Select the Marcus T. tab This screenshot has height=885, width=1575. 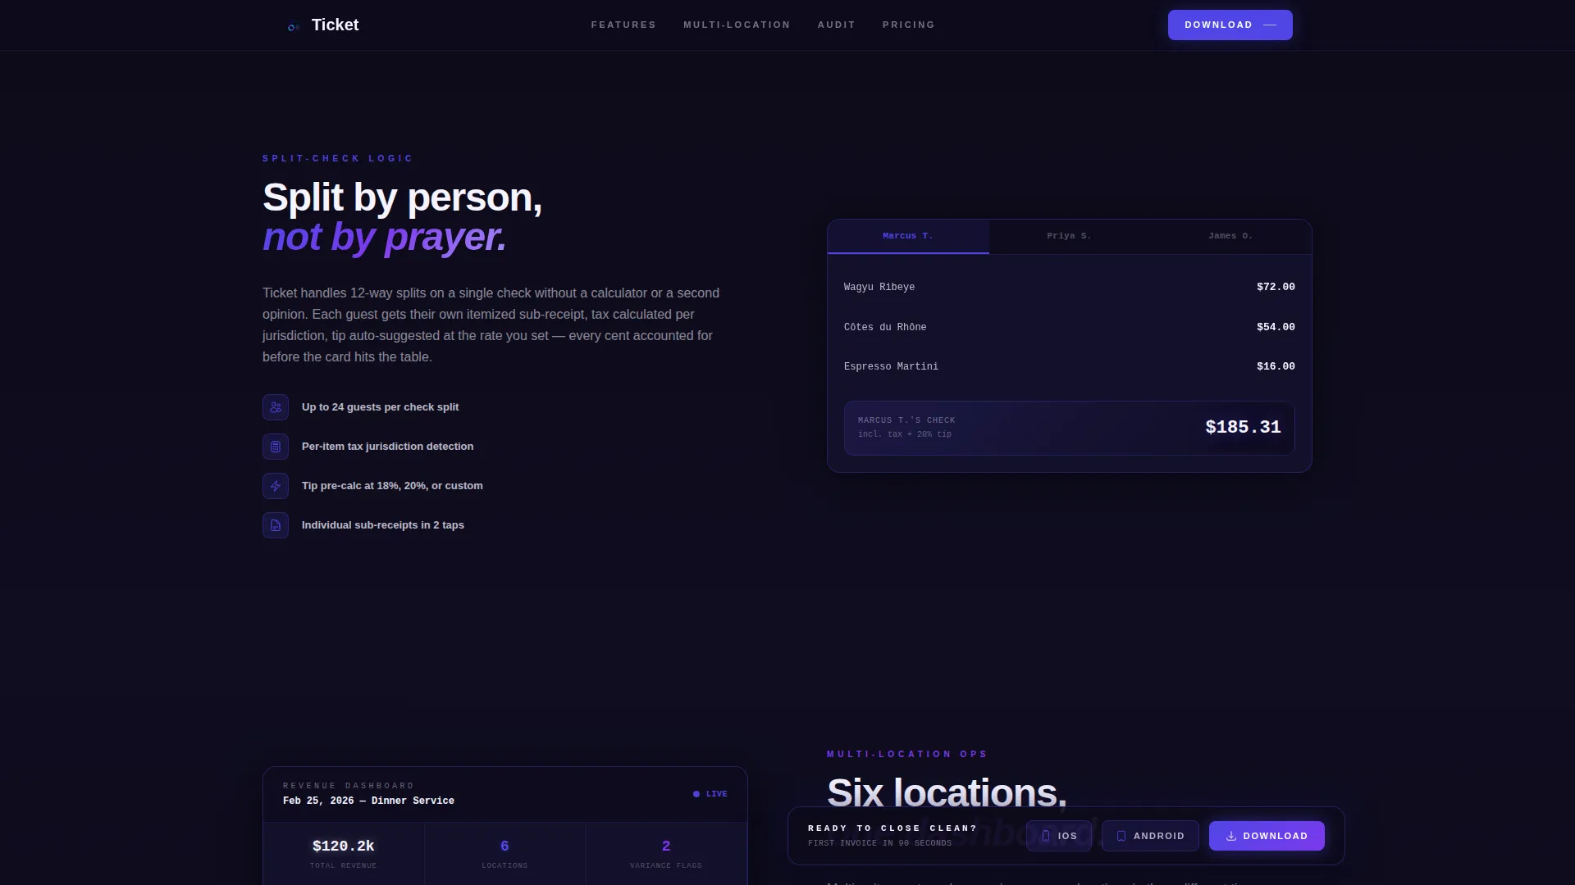908,236
